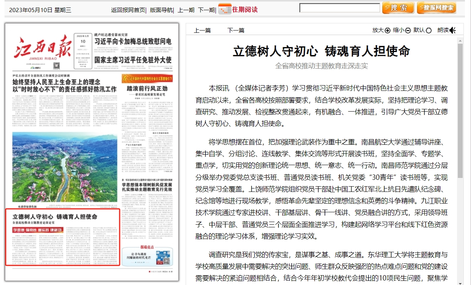
Task: Reset font size with the 默认 circle icon
Action: (428, 31)
